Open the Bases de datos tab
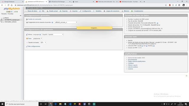Screen dimensions: 189x106 tap(31, 11)
